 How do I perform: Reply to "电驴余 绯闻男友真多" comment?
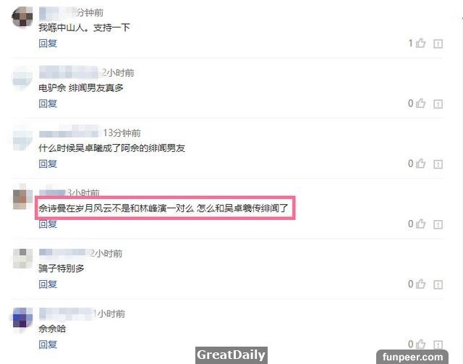48,103
